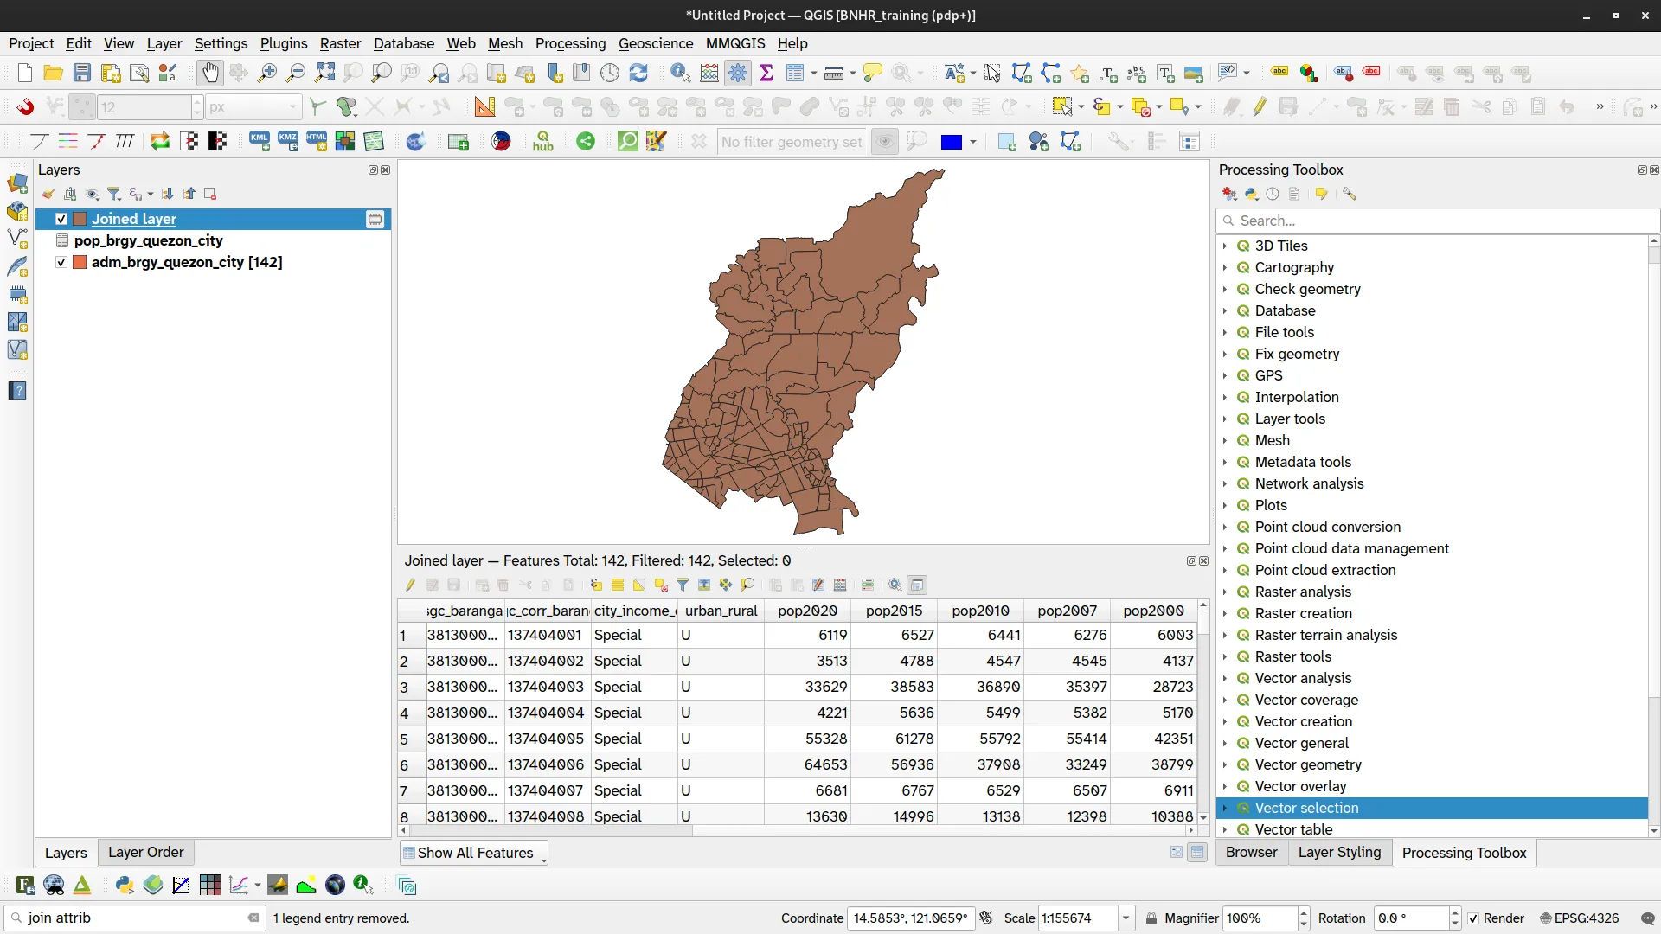Uncheck visibility of Joined layer
Screen dimensions: 1661x934
pyautogui.click(x=61, y=219)
